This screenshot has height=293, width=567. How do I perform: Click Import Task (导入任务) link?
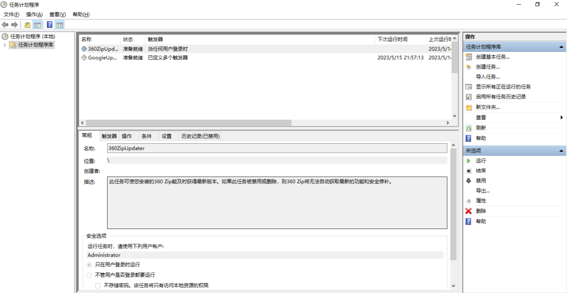pyautogui.click(x=487, y=77)
